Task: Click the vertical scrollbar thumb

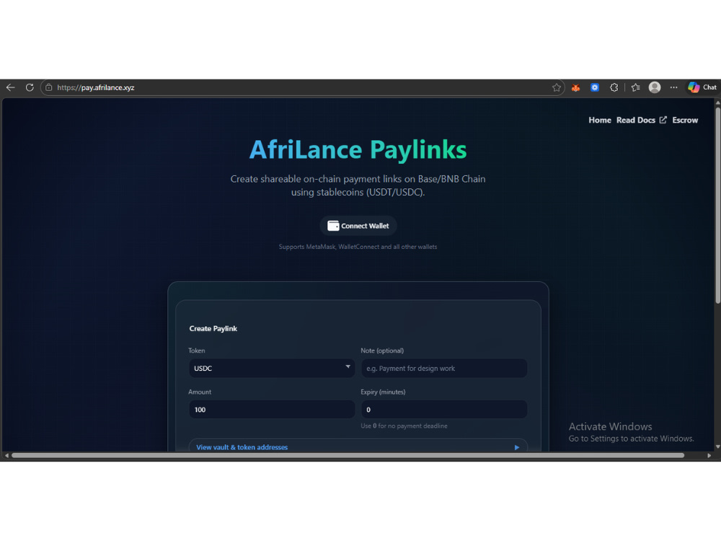Action: pyautogui.click(x=717, y=205)
